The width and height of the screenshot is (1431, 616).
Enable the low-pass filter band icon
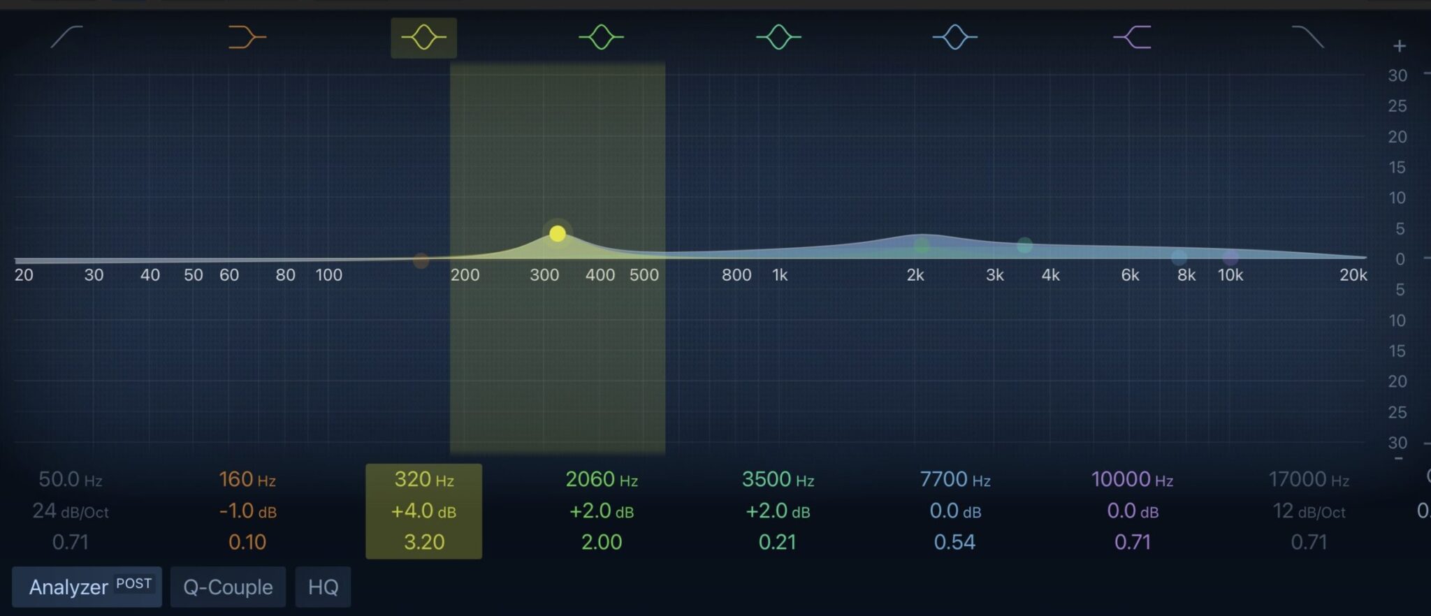pos(1307,37)
